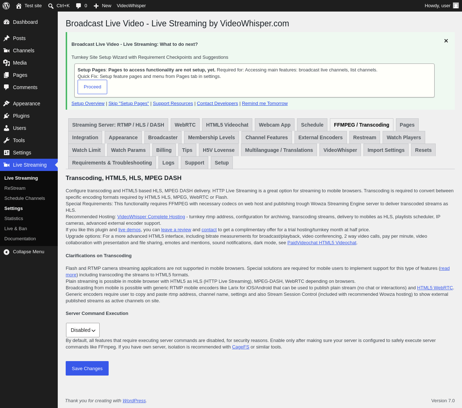Open ReStream in the sidebar submenu
This screenshot has height=408, width=462.
tap(15, 188)
